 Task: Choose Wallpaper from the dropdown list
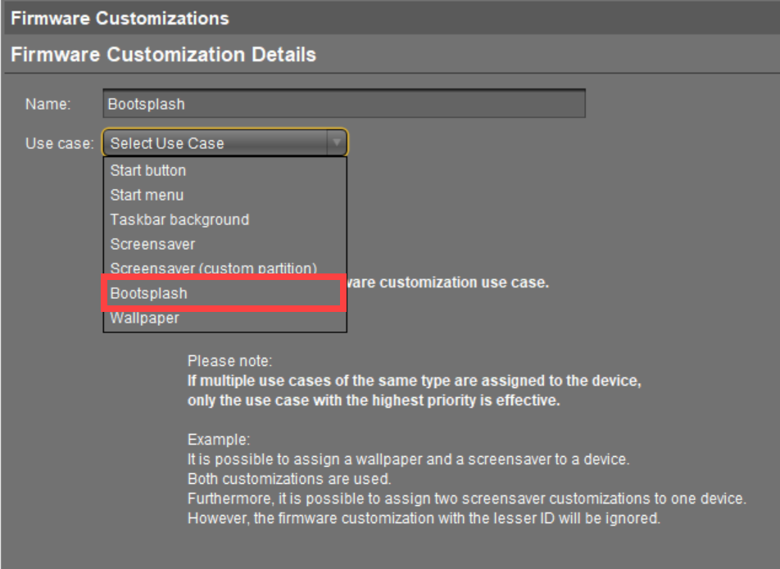(145, 318)
